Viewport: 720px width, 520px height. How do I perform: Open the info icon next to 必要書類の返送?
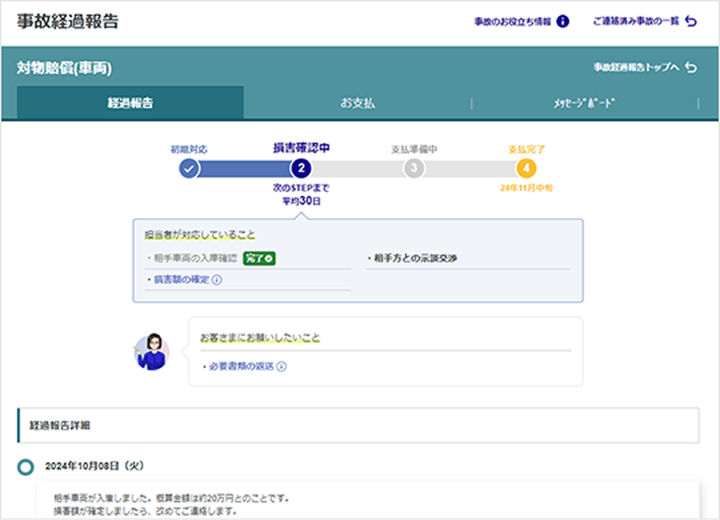pyautogui.click(x=281, y=366)
